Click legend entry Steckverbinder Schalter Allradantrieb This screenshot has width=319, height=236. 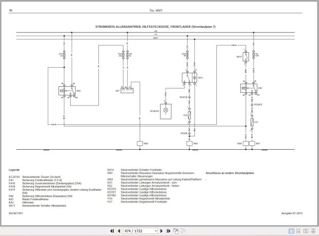[x=44, y=206]
